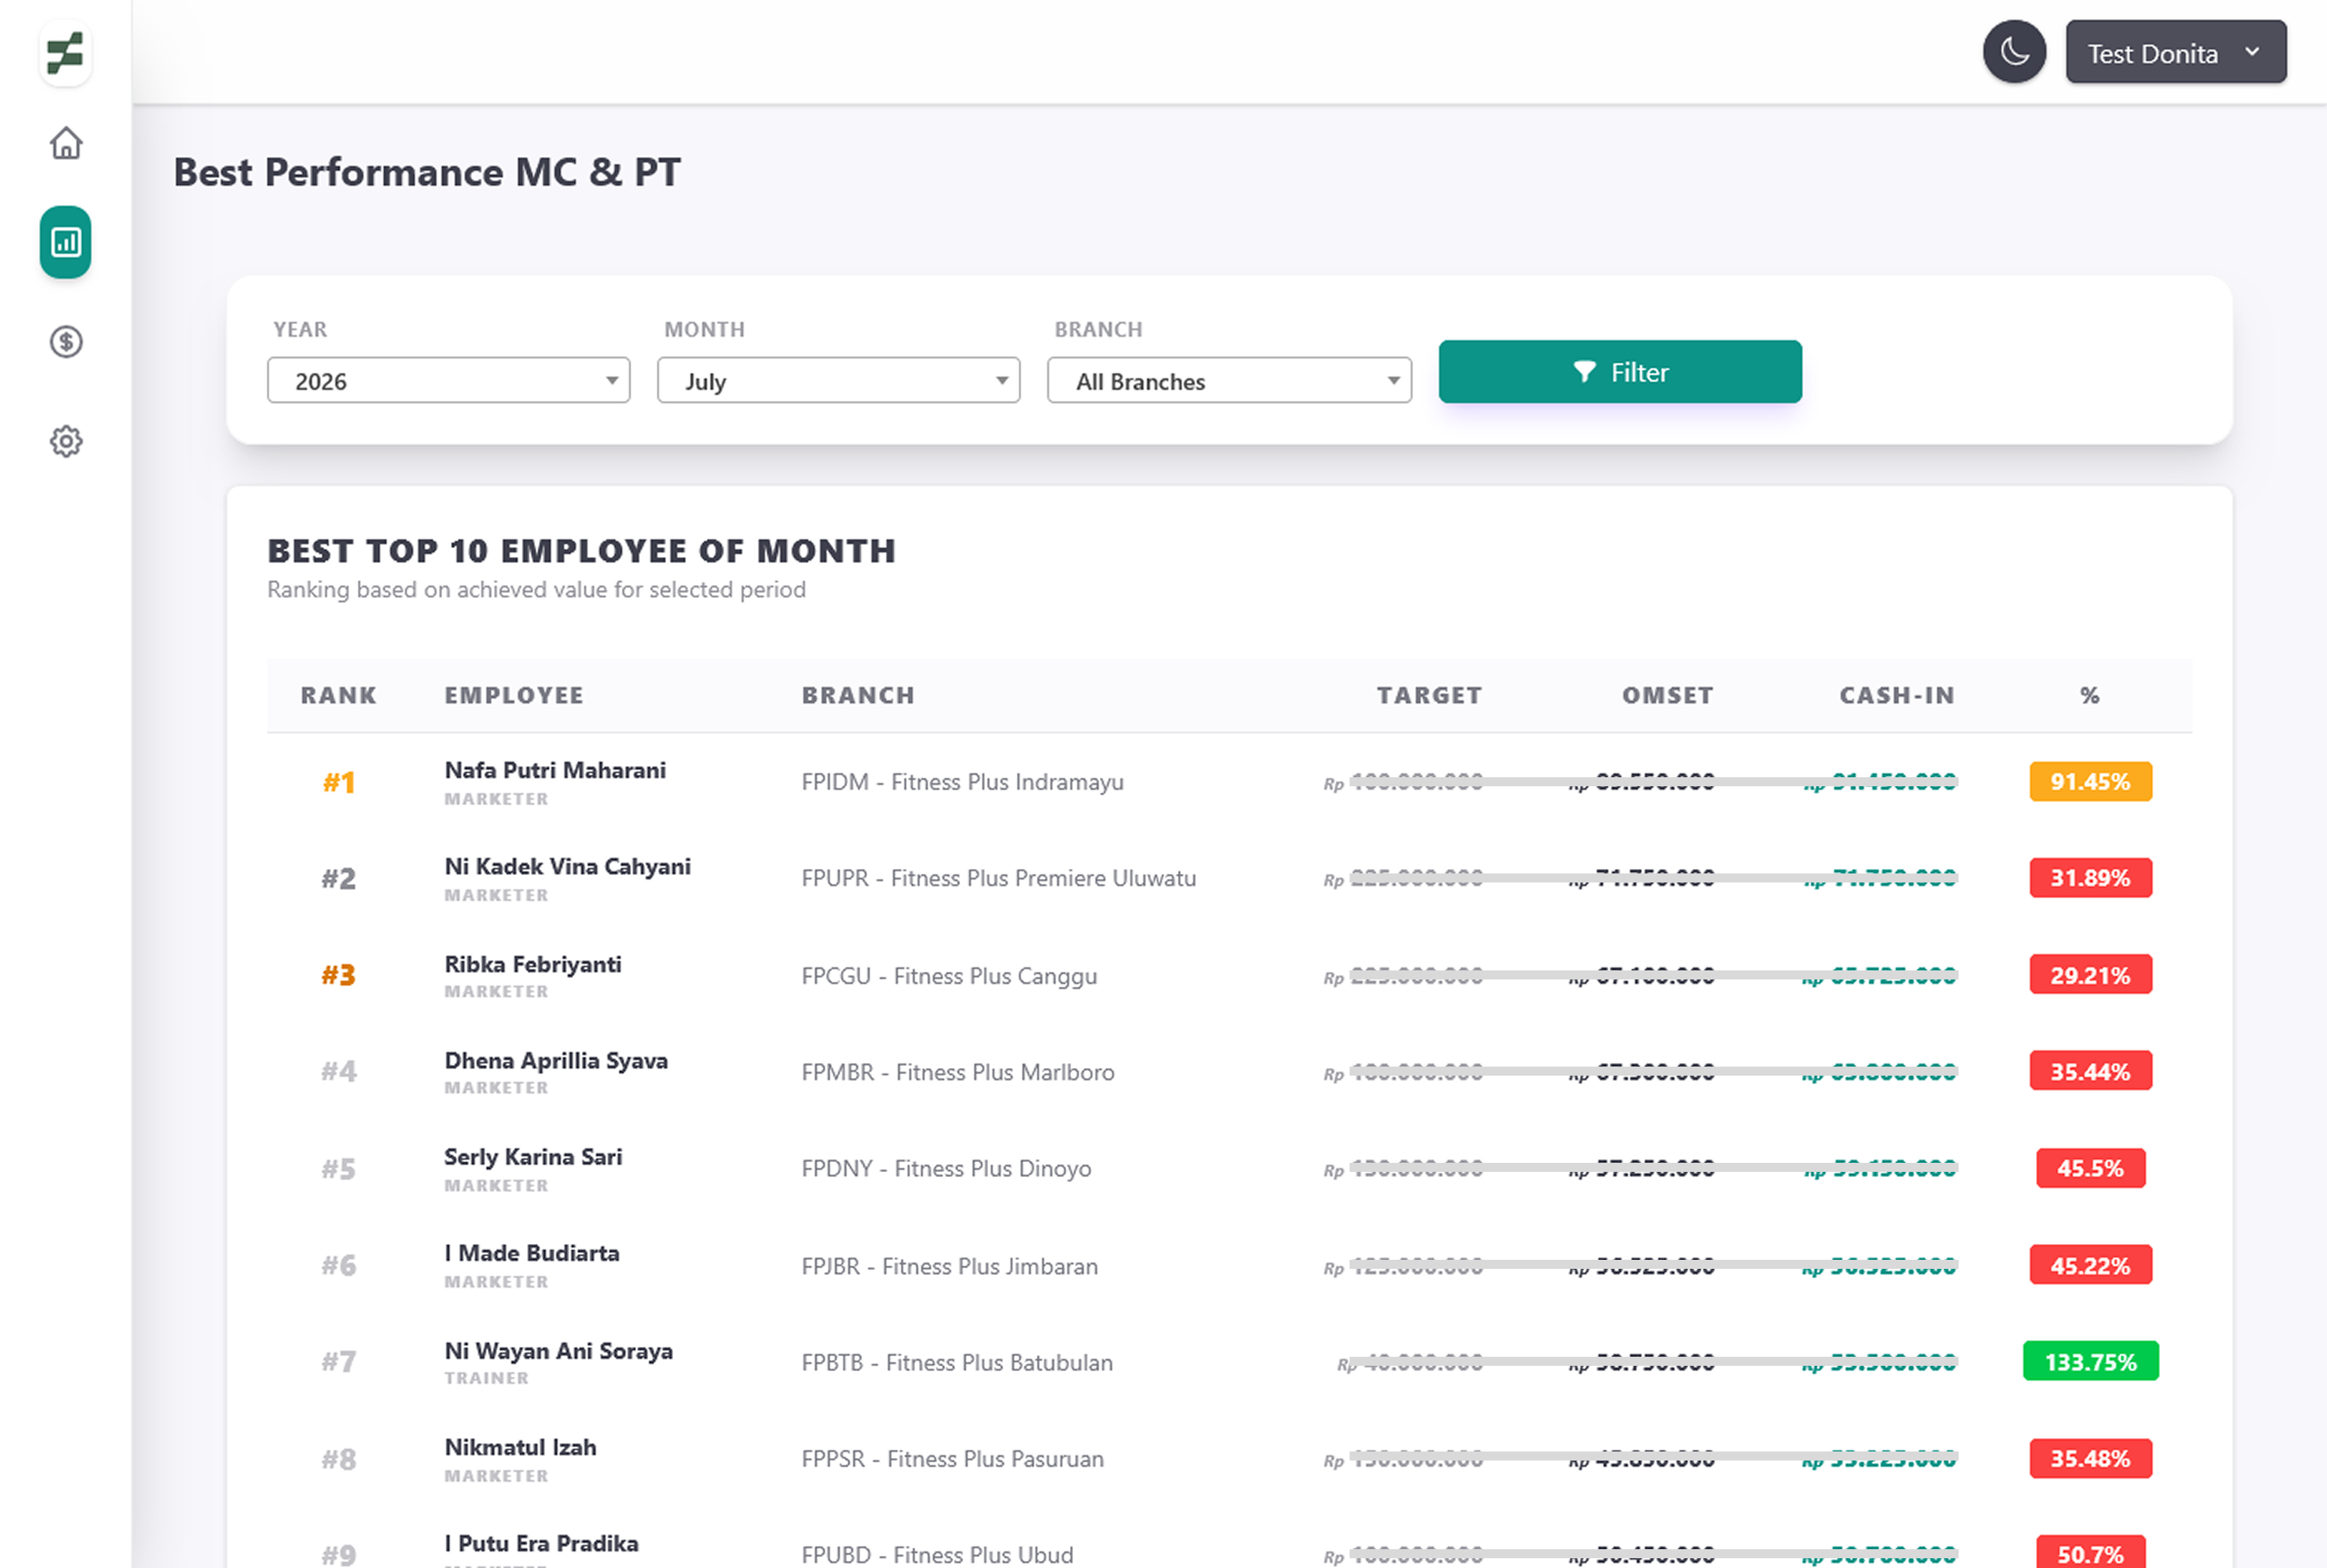
Task: Click the TARGET column header
Action: point(1429,695)
